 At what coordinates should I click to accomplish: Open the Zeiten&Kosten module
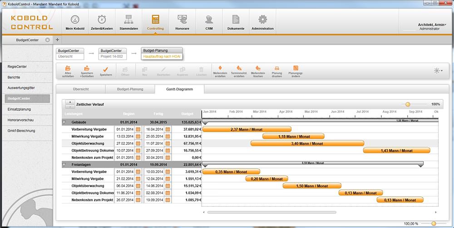(x=102, y=22)
